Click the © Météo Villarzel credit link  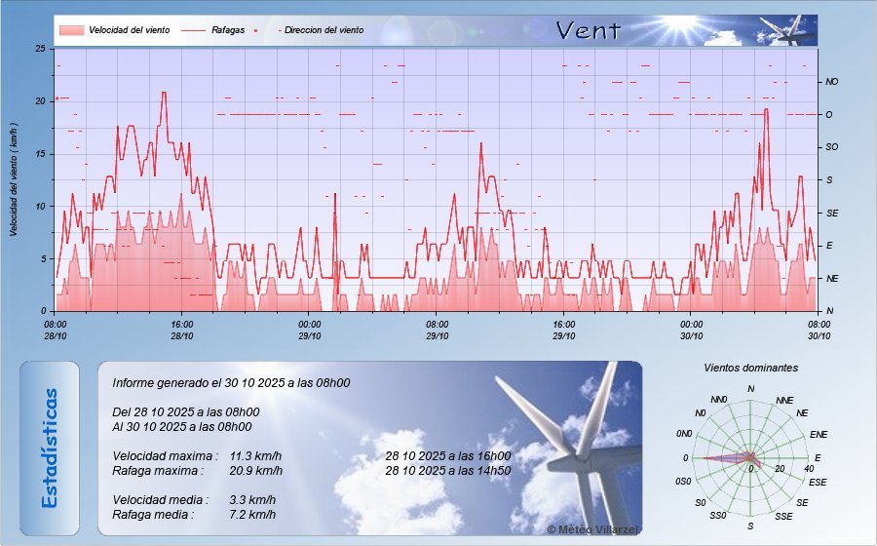point(592,528)
